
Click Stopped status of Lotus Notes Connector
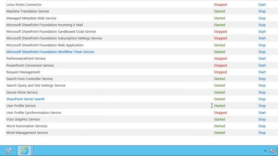point(220,5)
